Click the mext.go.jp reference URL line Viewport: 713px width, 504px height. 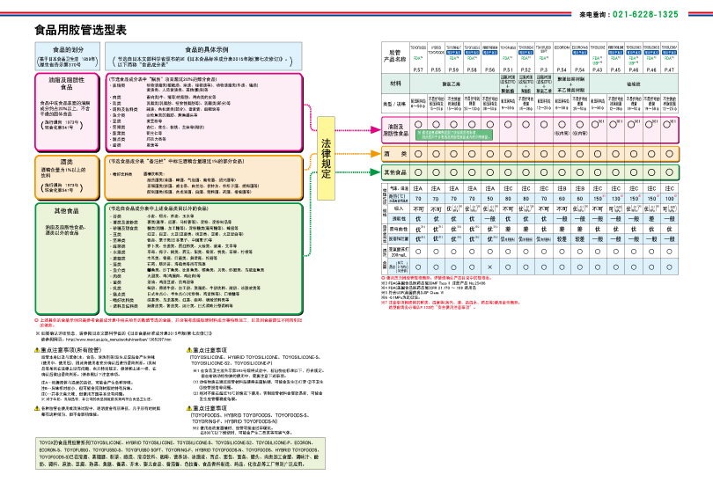point(106,339)
